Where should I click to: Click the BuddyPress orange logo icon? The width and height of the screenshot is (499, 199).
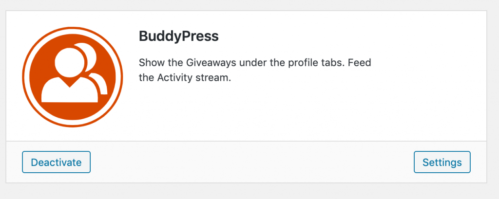pos(73,77)
